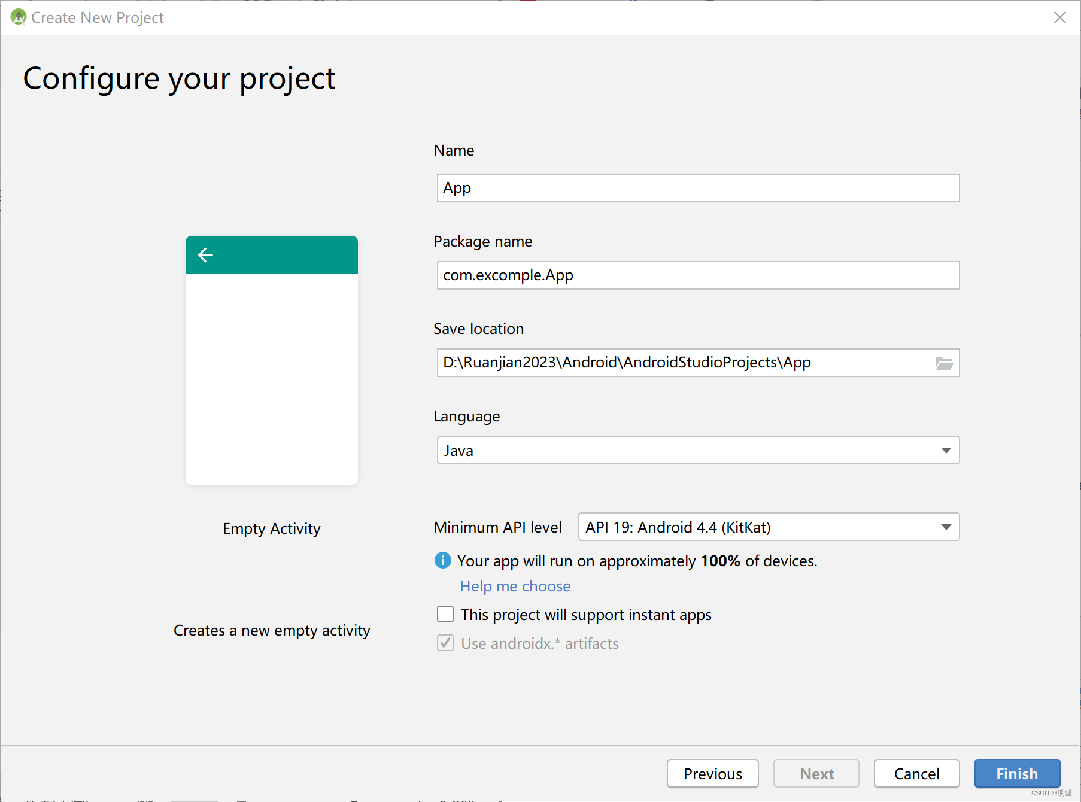Enable 'This project will support instant apps' checkbox
1081x802 pixels.
(445, 614)
